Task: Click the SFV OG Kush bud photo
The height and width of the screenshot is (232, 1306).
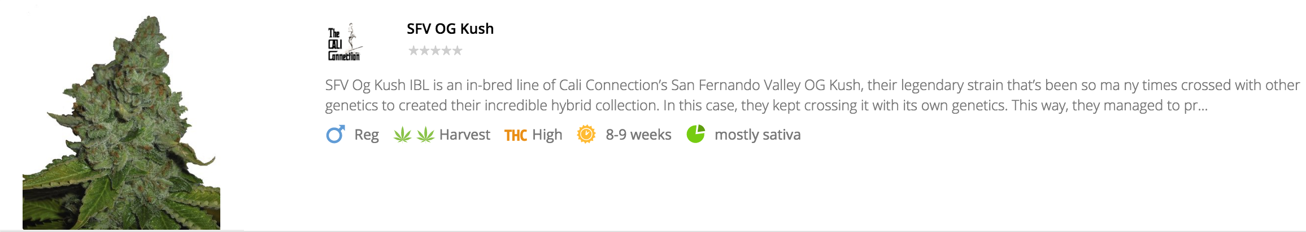Action: click(x=121, y=124)
